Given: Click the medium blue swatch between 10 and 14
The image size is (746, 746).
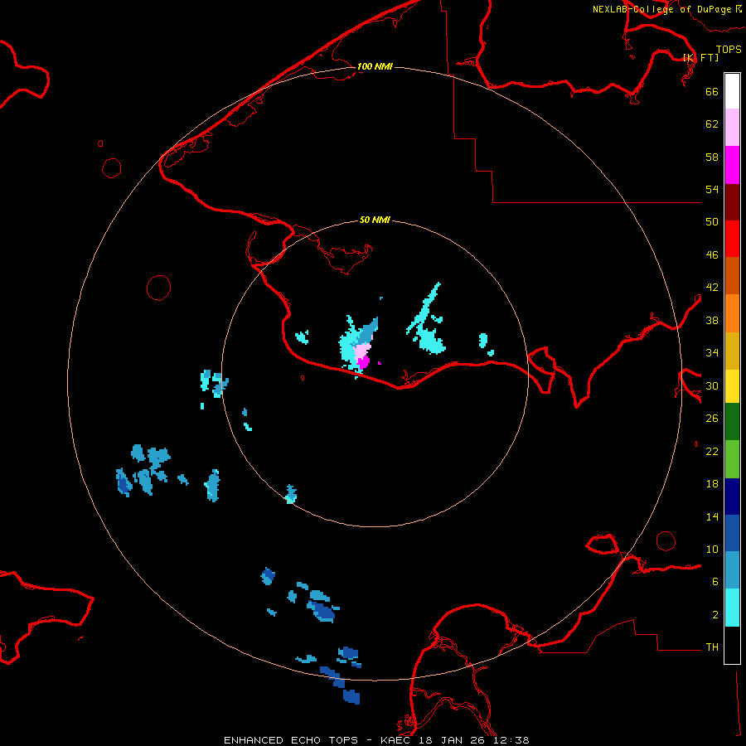Looking at the screenshot, I should point(732,533).
